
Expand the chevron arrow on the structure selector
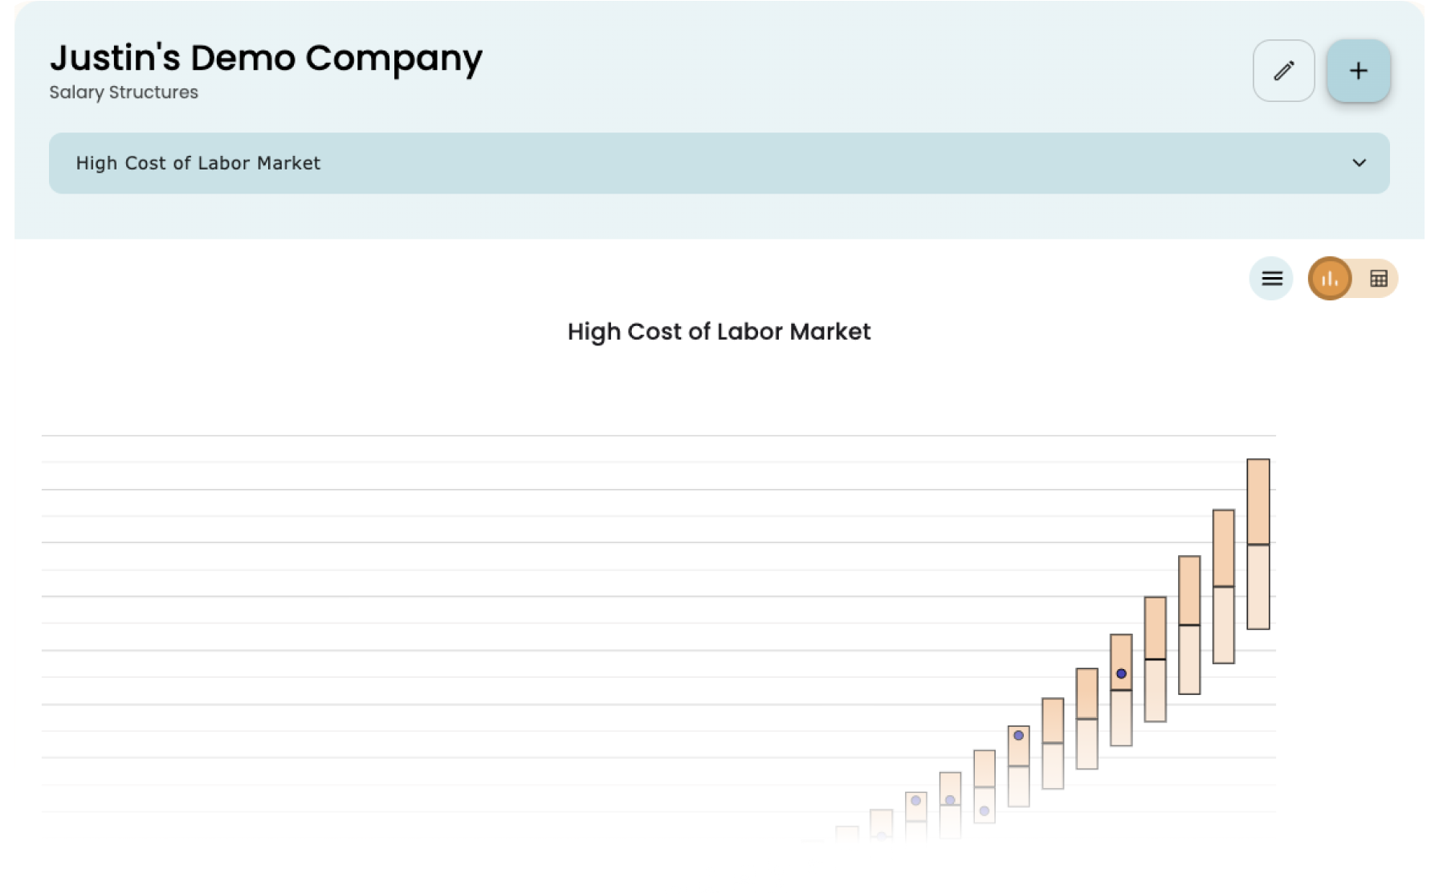(1359, 163)
